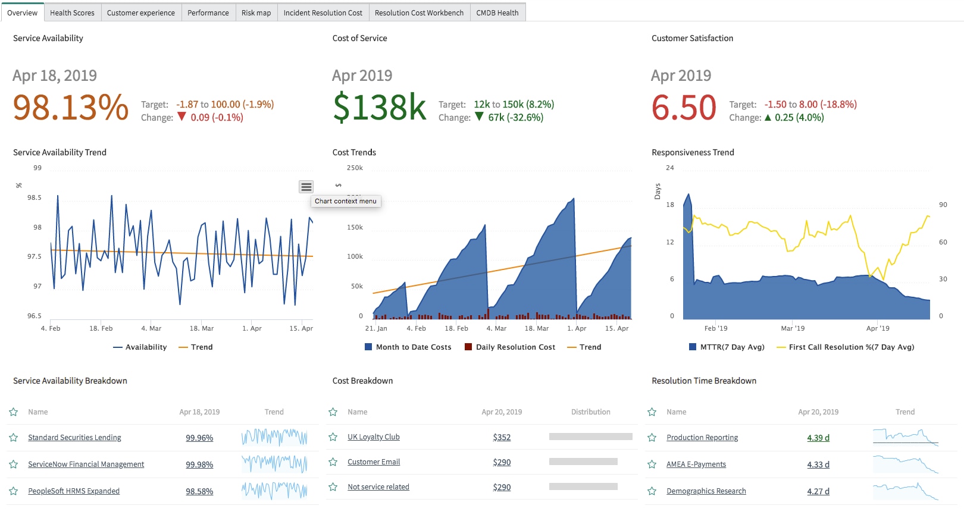This screenshot has width=964, height=518.
Task: Hide the MTTR(7 Day Avg) series
Action: [x=727, y=347]
